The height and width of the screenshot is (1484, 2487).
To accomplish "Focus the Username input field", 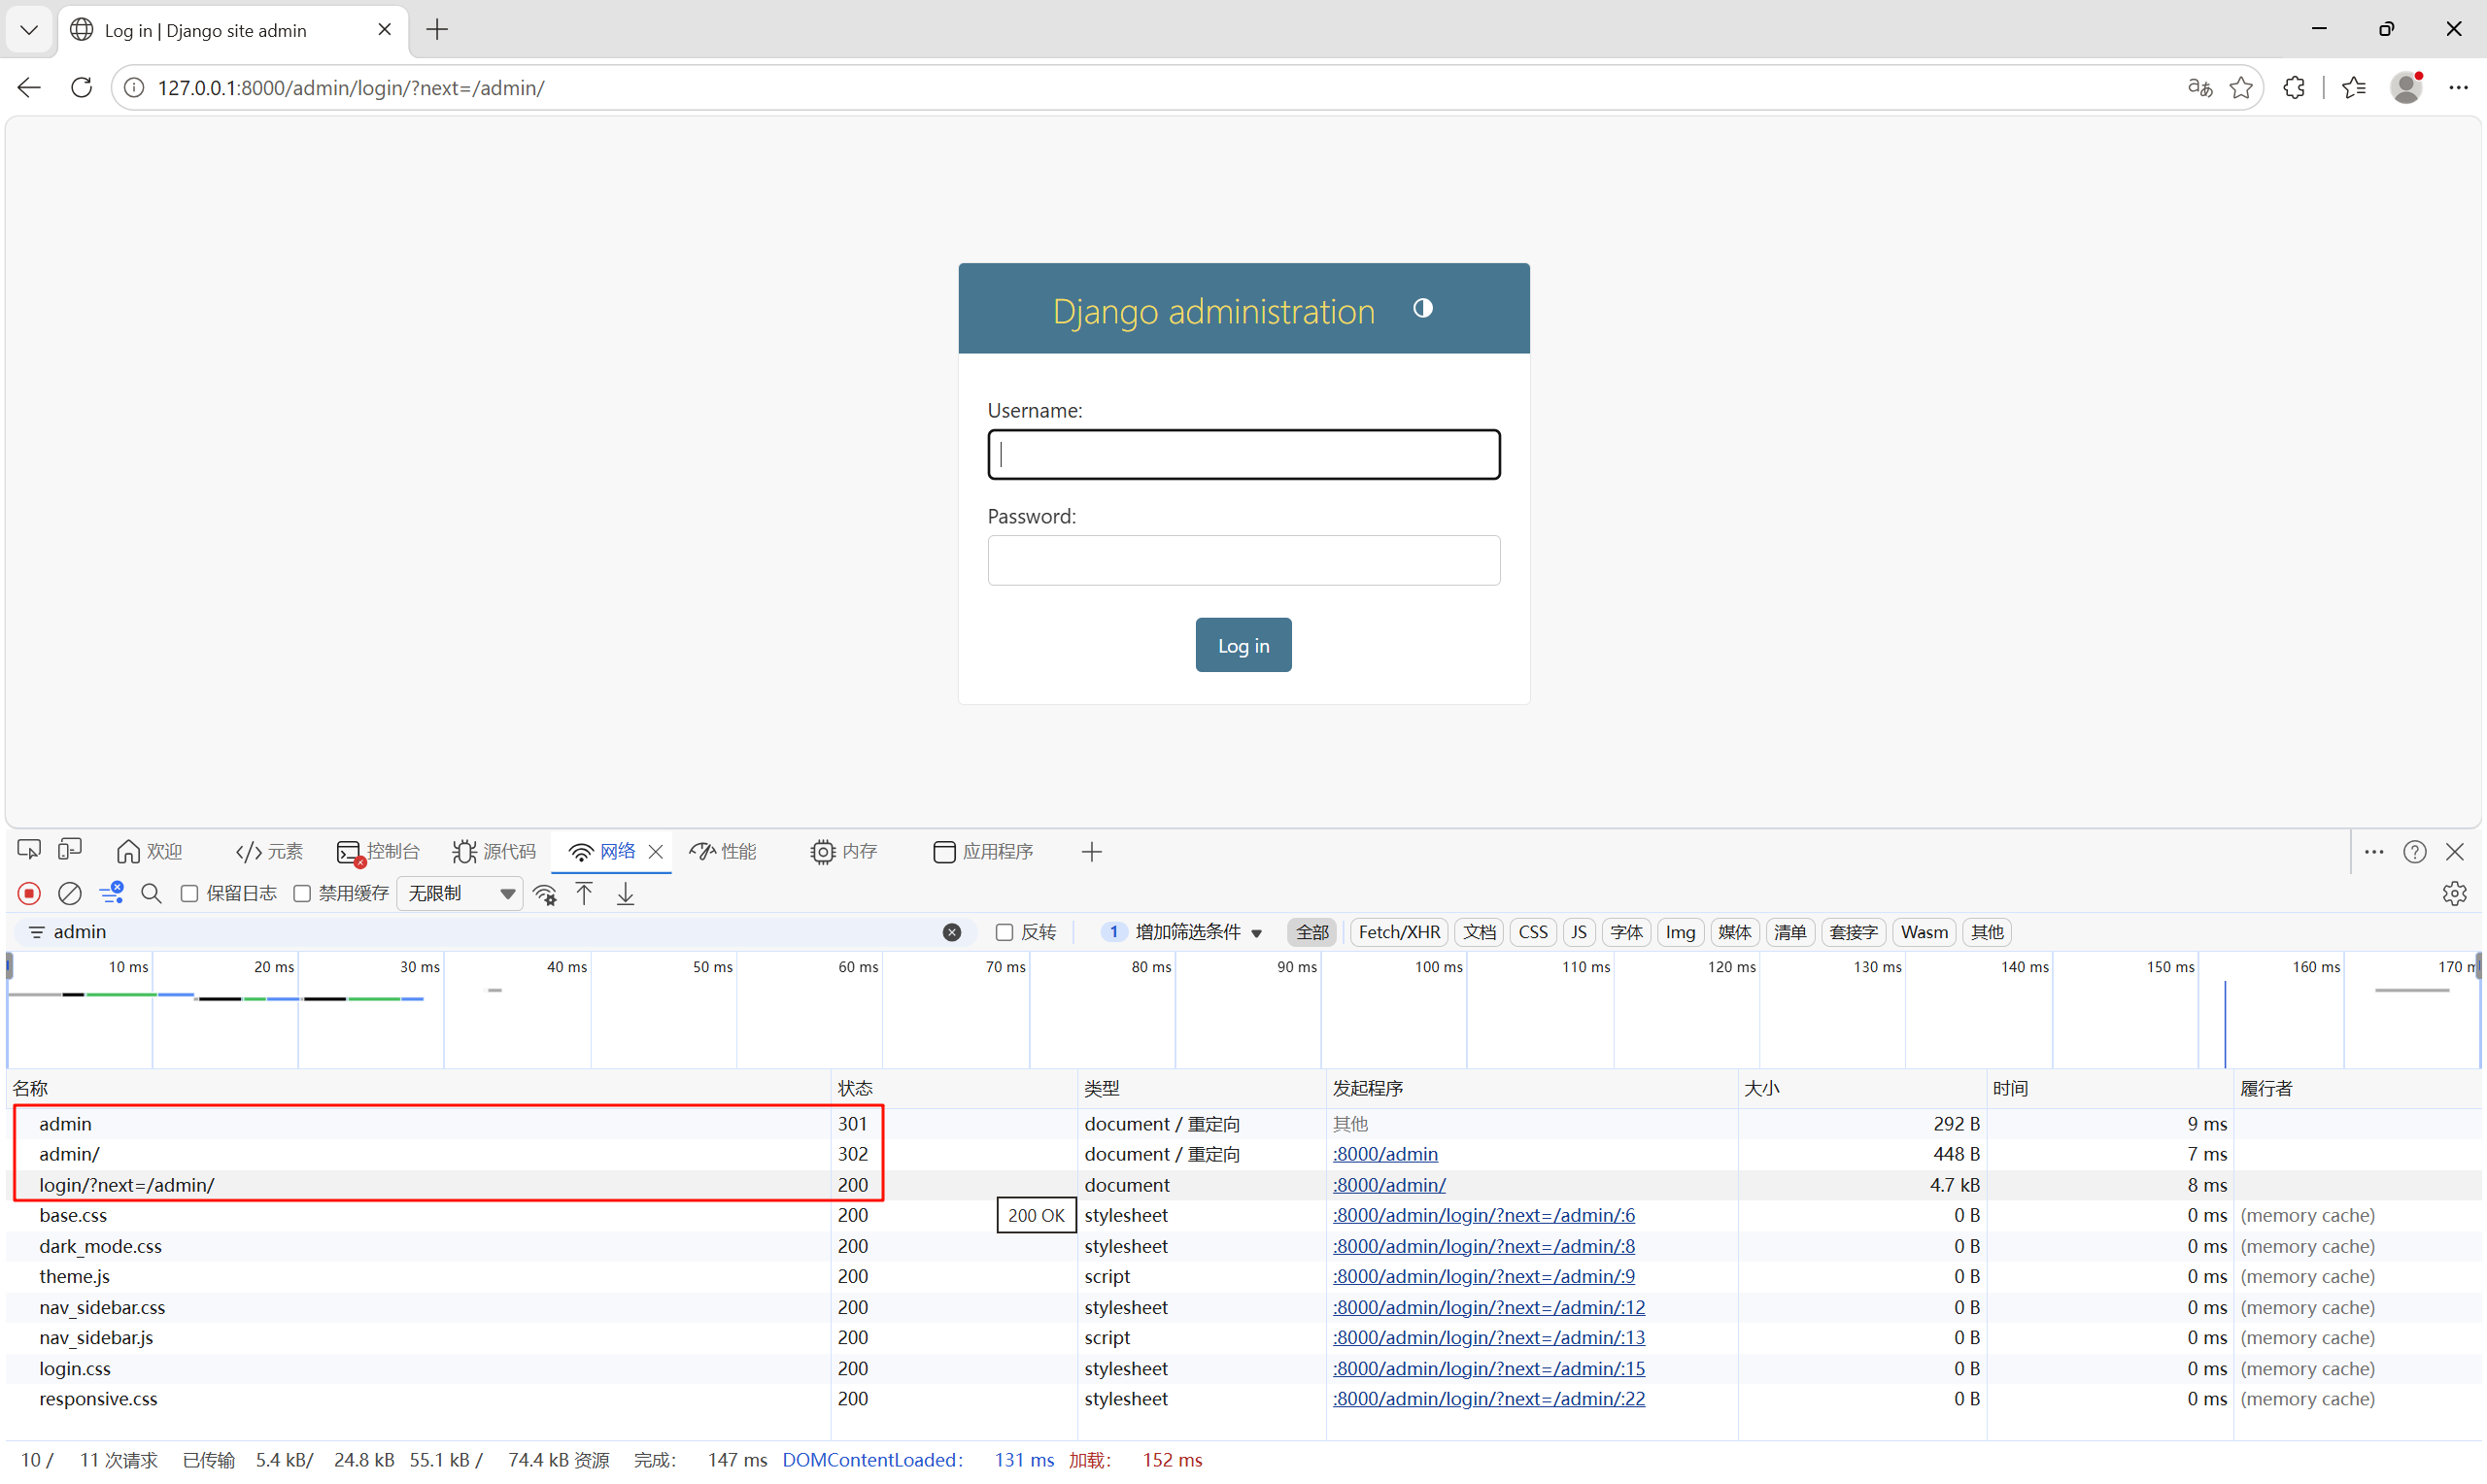I will [x=1243, y=455].
